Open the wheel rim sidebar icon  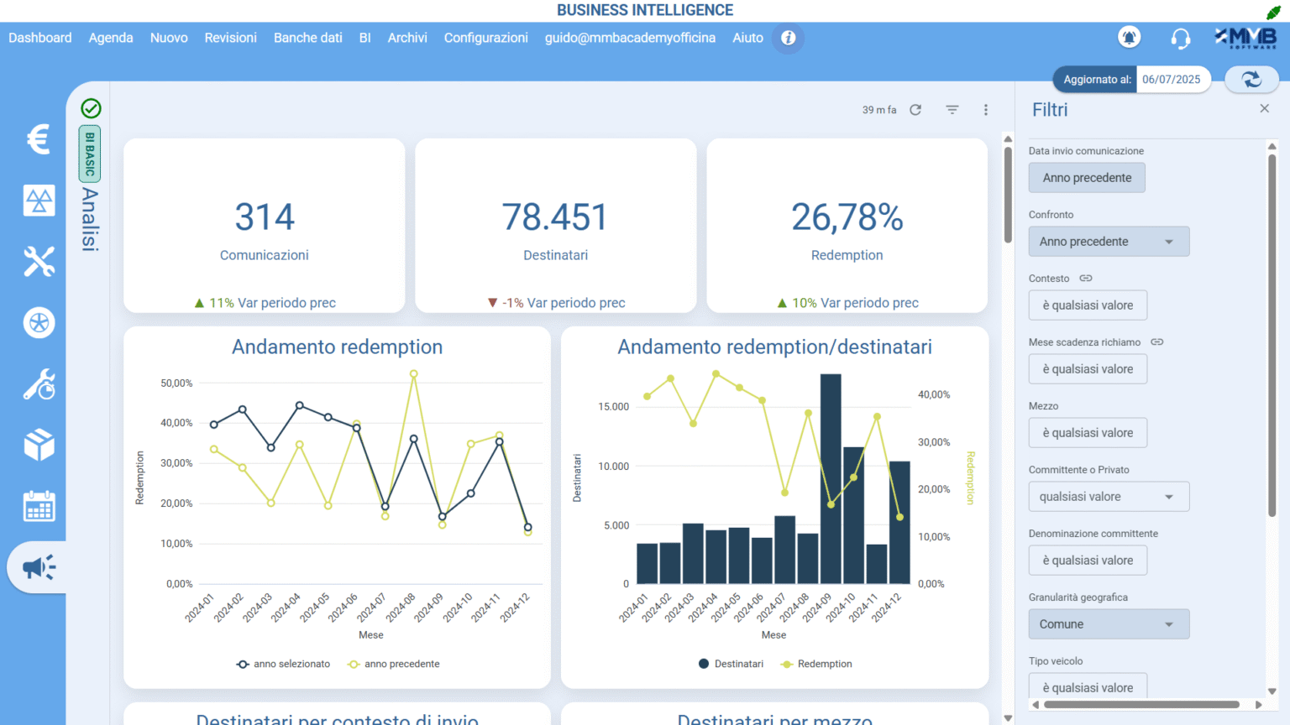coord(39,323)
